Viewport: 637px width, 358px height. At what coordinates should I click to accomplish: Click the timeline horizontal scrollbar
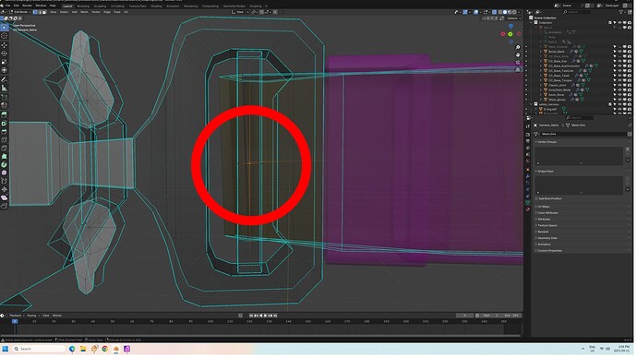[261, 337]
